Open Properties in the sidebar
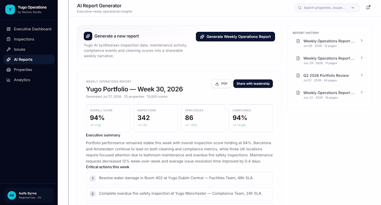The width and height of the screenshot is (381, 205). tap(29, 70)
